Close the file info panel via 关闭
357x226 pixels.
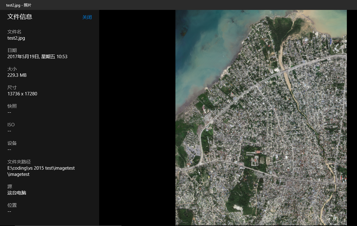pos(87,17)
